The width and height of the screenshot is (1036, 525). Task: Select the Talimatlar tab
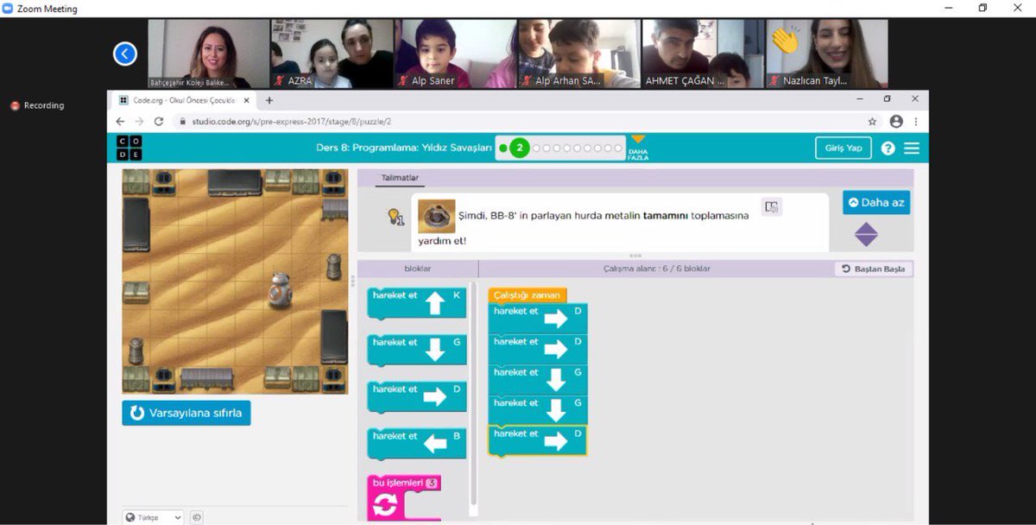pos(400,178)
